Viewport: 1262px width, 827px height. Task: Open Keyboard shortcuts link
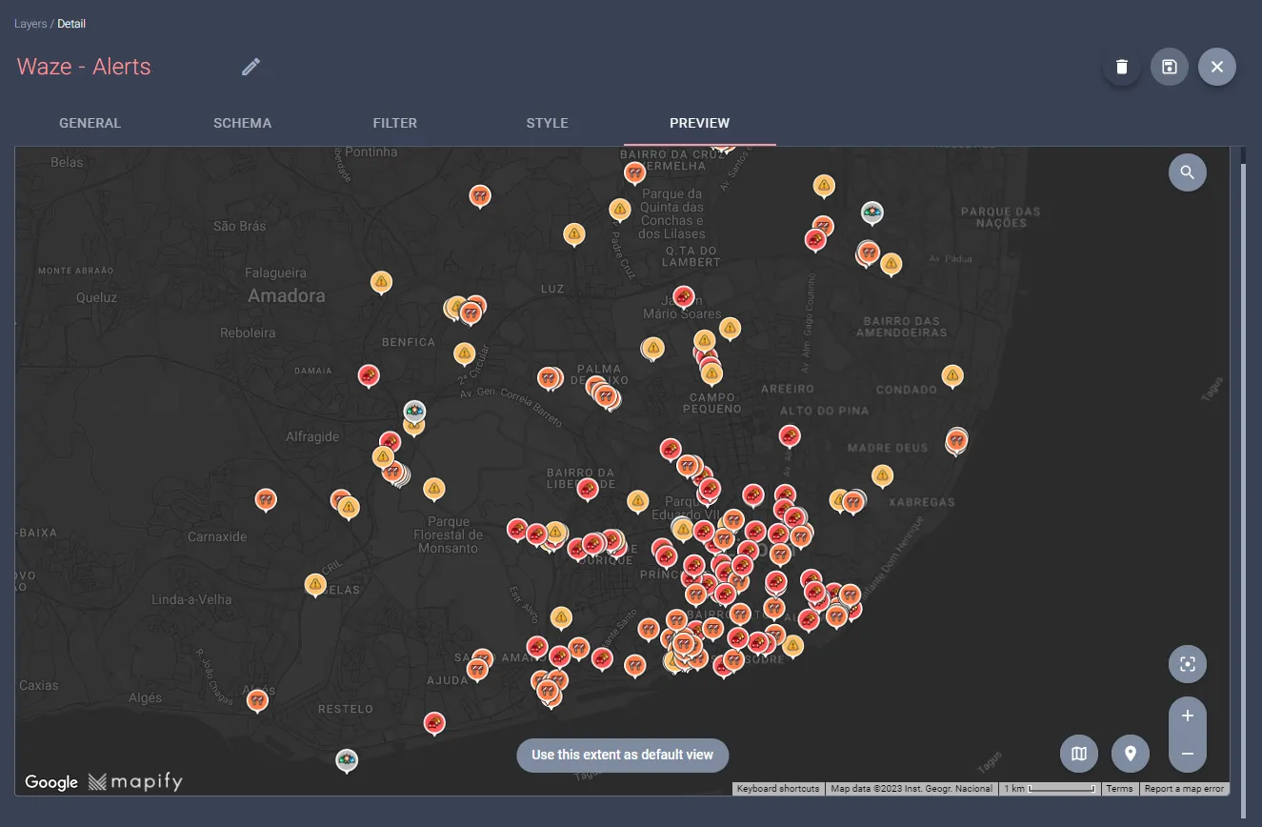(778, 789)
